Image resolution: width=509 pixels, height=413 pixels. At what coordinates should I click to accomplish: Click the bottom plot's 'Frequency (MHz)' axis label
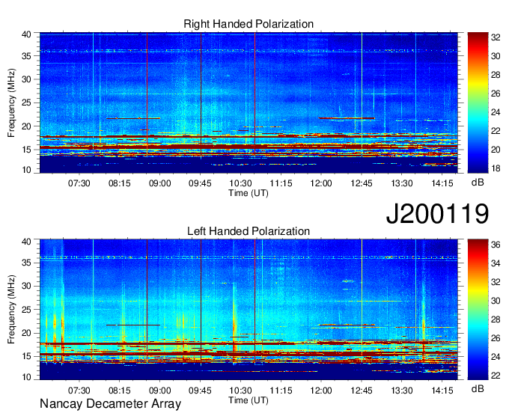tap(11, 310)
